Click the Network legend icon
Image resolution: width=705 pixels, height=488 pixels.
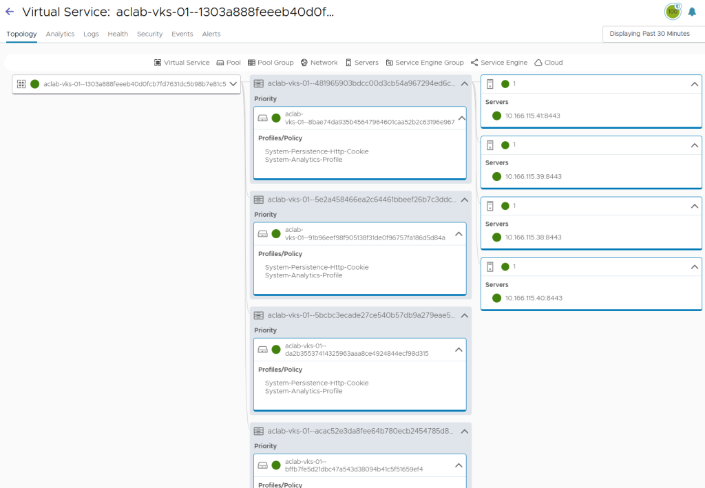304,63
